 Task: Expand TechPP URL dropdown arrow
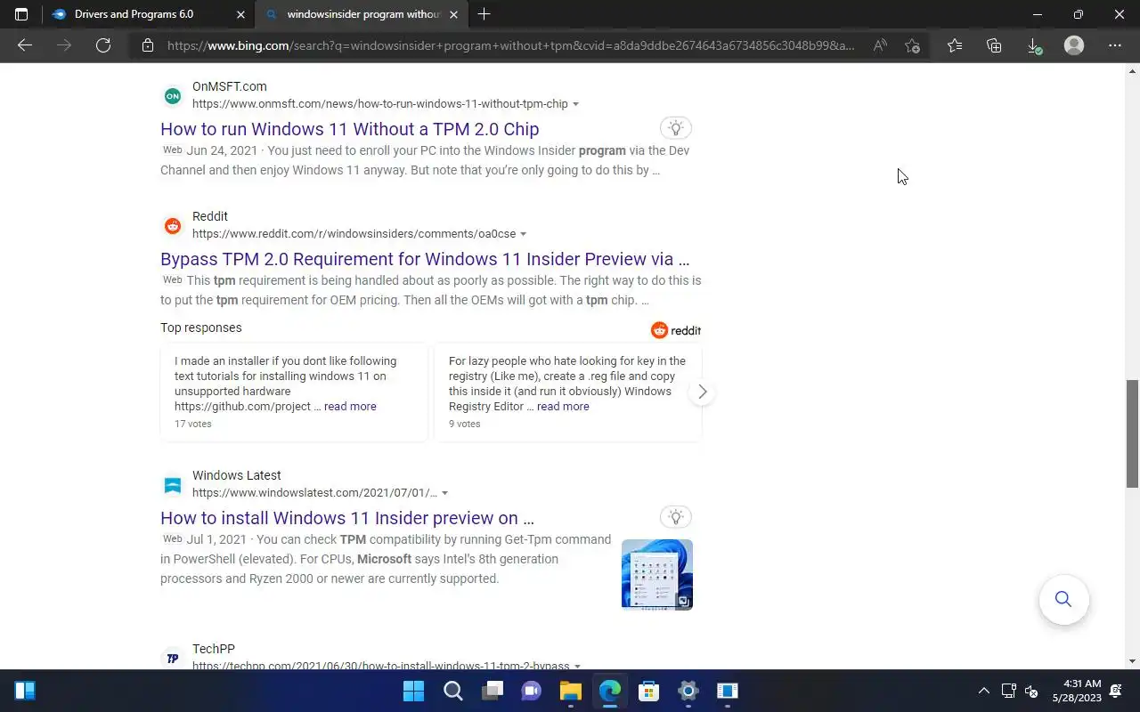(577, 666)
